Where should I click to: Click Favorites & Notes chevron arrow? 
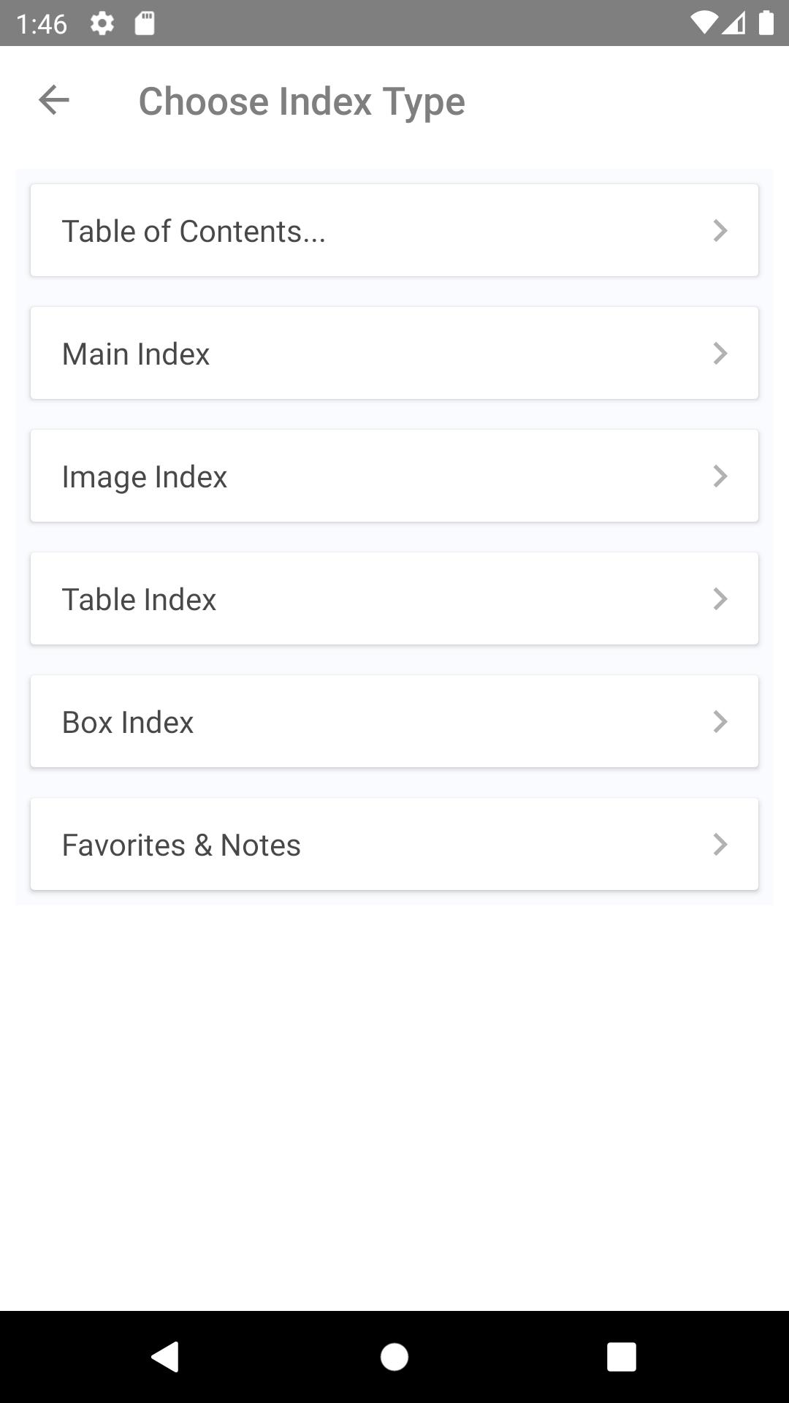720,845
